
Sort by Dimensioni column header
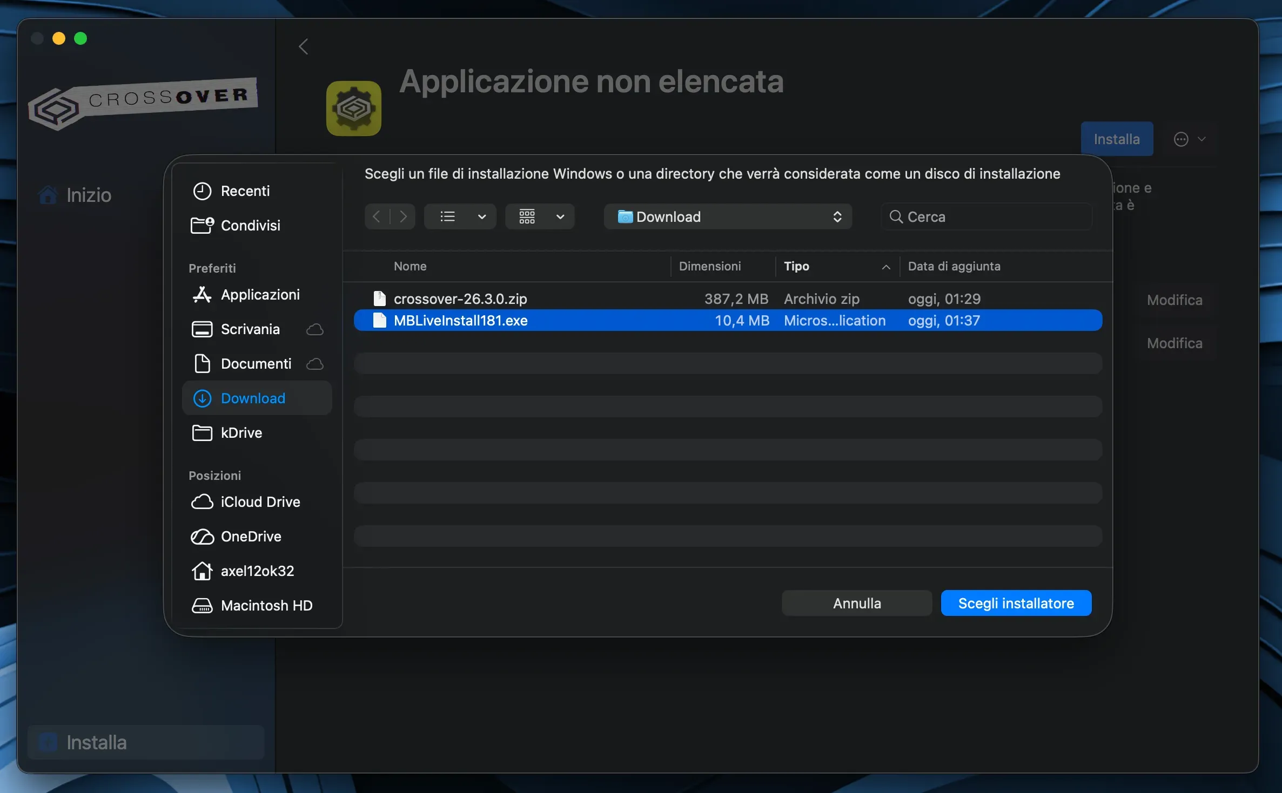[x=709, y=266]
